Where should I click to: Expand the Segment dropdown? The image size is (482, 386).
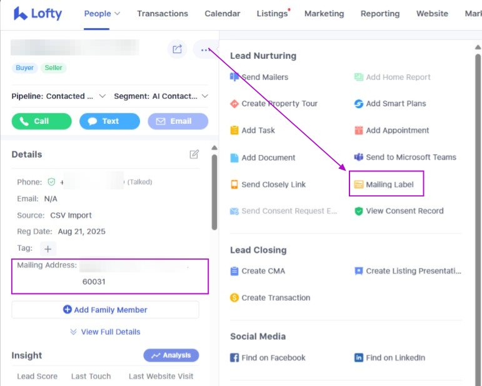coord(161,96)
